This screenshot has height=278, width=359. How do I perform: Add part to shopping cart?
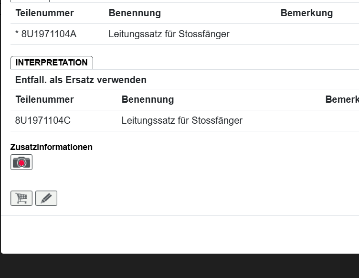(21, 198)
